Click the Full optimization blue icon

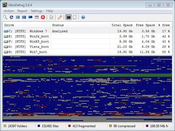click(x=30, y=17)
